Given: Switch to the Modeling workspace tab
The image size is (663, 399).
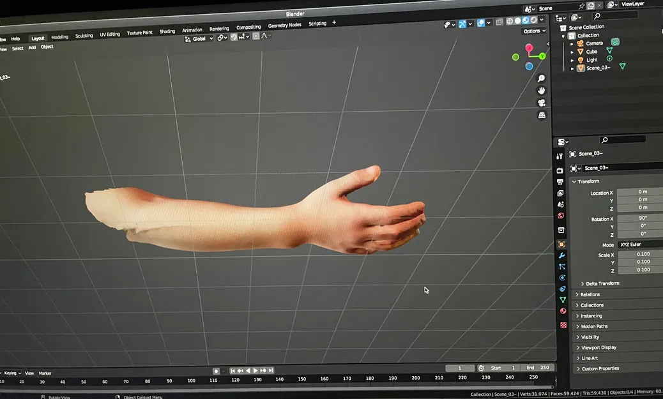Looking at the screenshot, I should pos(59,37).
